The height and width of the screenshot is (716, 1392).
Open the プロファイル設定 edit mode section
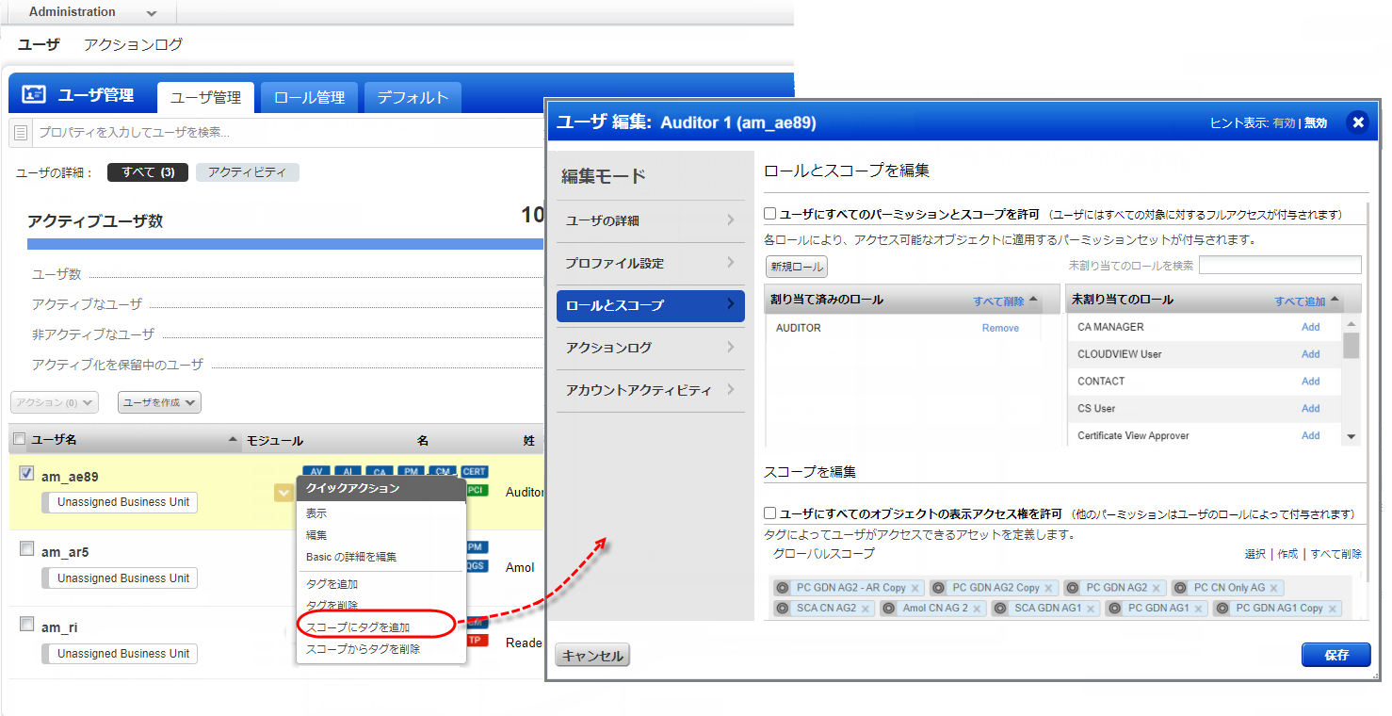click(x=651, y=263)
